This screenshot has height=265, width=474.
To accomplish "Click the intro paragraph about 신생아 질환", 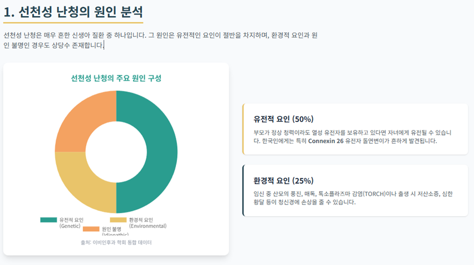I will (x=160, y=40).
